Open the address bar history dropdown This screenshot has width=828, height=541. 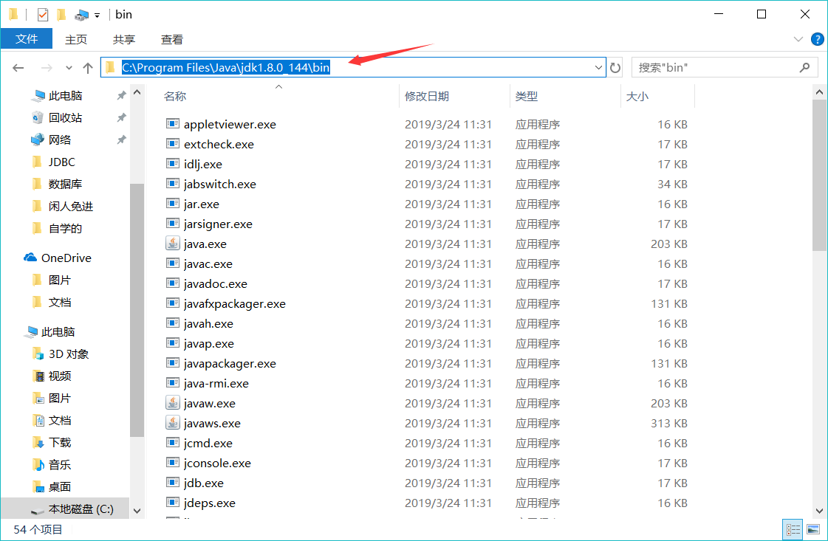click(598, 68)
